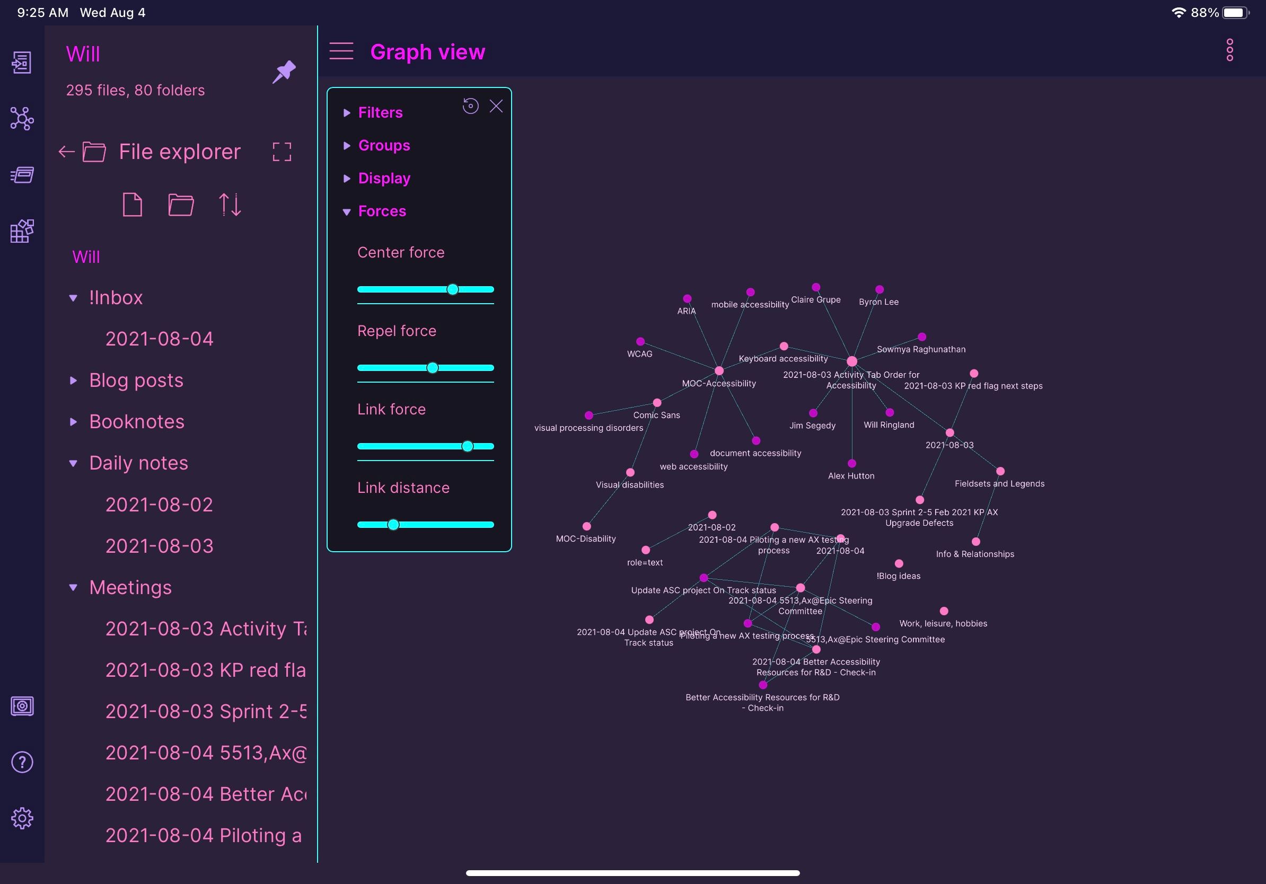Tap the Wi-Fi status icon
Viewport: 1266px width, 884px height.
pos(1179,12)
